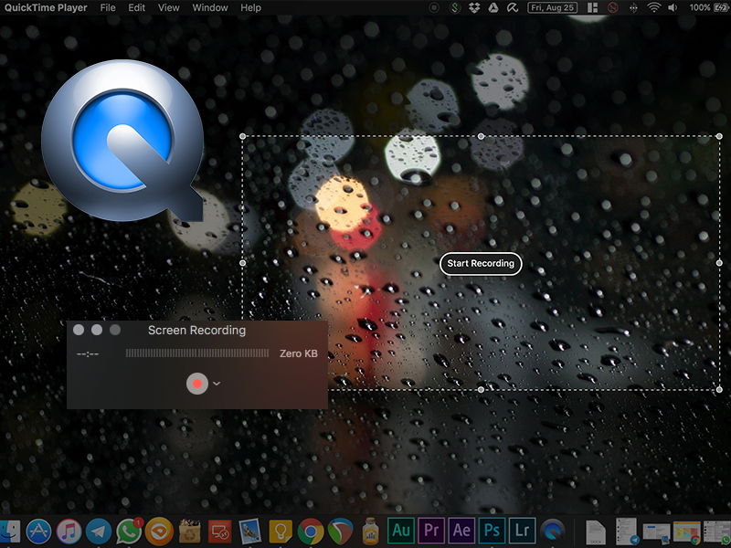Click QuickTime Player icon in the dock
This screenshot has width=731, height=548.
(553, 532)
